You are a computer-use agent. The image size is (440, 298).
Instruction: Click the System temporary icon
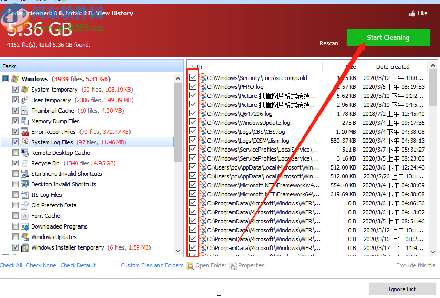[x=25, y=90]
